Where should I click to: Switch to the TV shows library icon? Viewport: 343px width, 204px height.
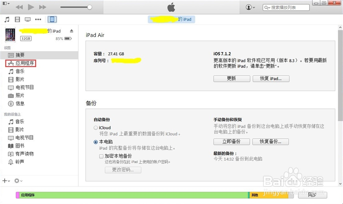pos(27,20)
